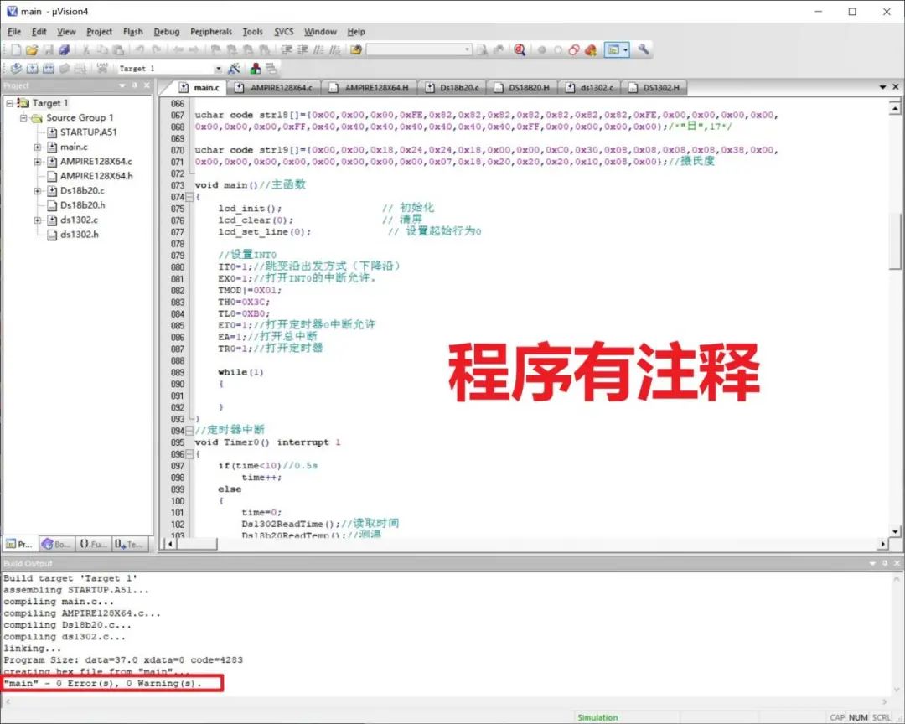Switch to the Templates panel tab

click(129, 544)
